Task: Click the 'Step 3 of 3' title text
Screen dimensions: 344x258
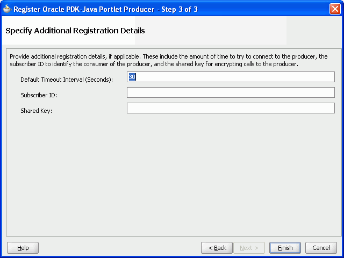Action: pos(180,9)
